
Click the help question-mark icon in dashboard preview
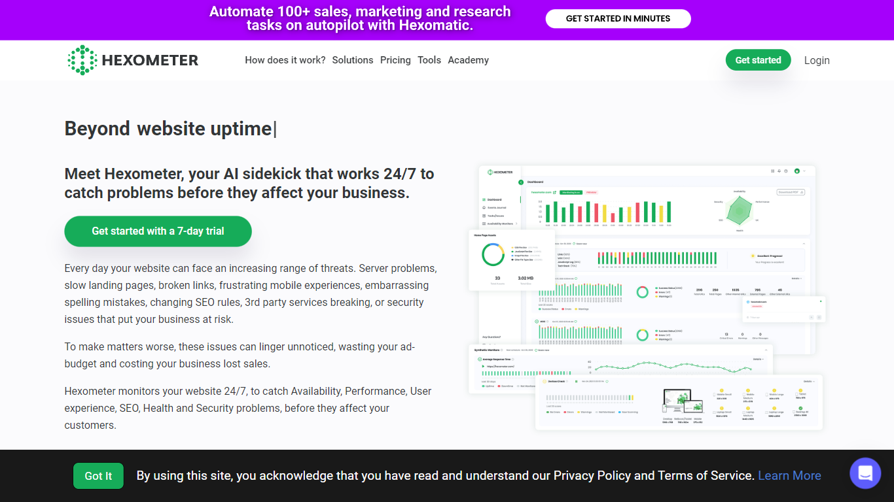[785, 171]
